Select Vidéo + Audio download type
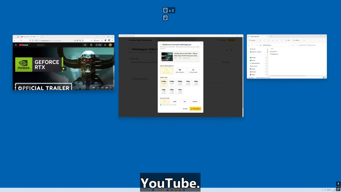341x192 pixels. [x=166, y=70]
